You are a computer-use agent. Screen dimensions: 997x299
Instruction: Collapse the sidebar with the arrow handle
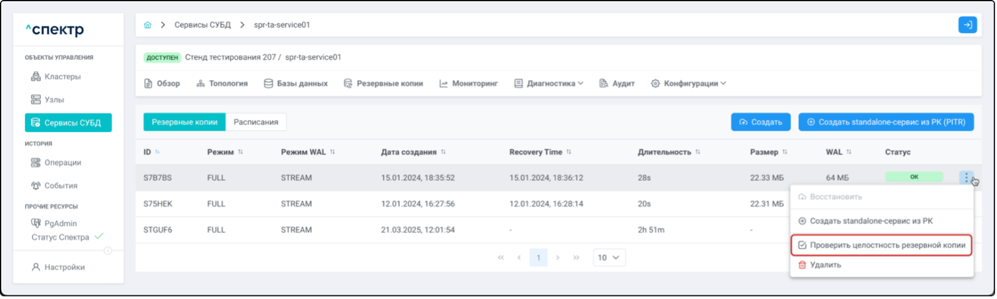coord(108,251)
